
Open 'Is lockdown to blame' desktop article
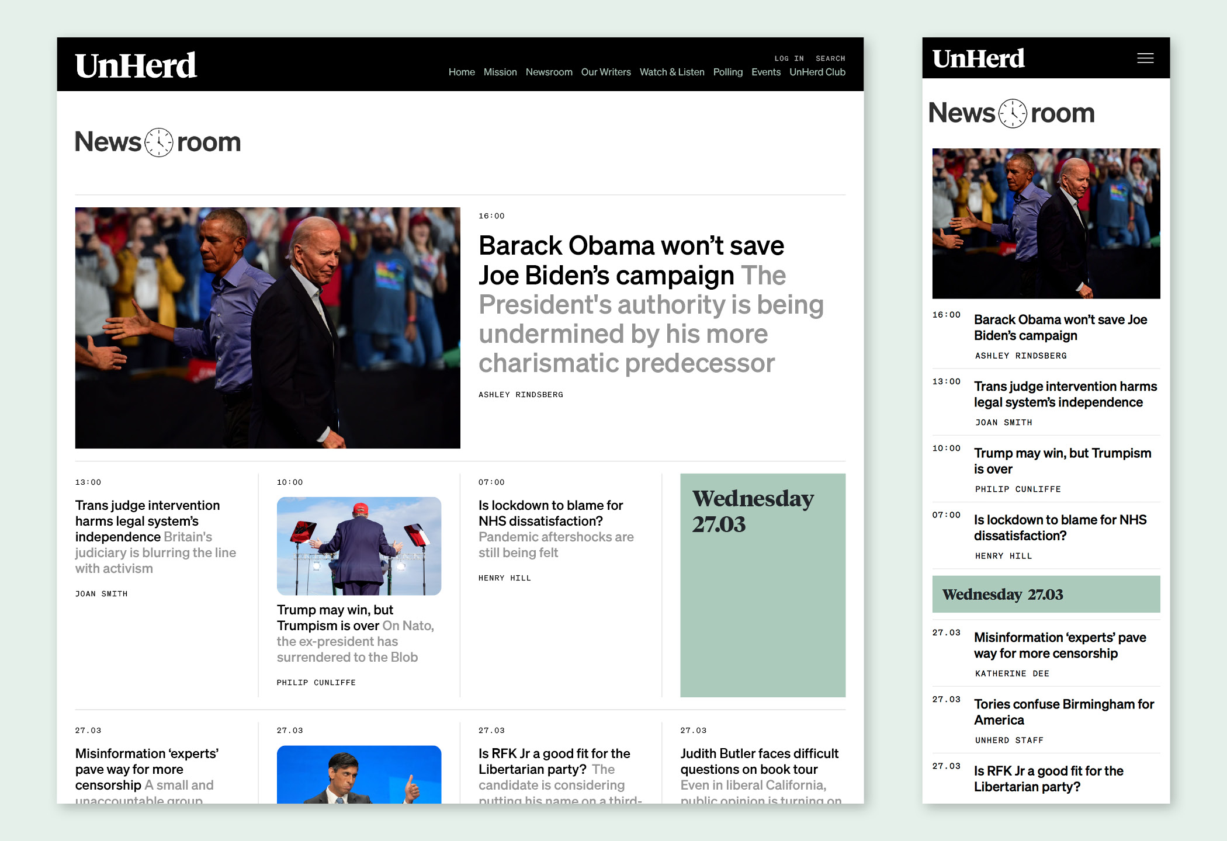pyautogui.click(x=550, y=513)
